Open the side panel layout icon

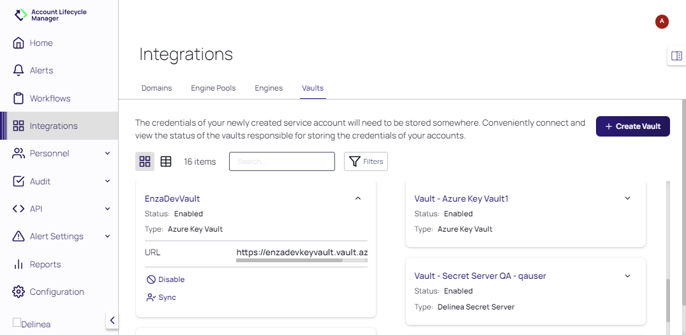tap(676, 56)
